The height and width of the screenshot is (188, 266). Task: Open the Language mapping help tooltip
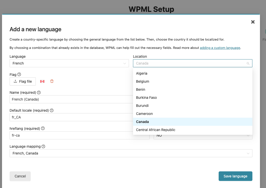coord(43,146)
